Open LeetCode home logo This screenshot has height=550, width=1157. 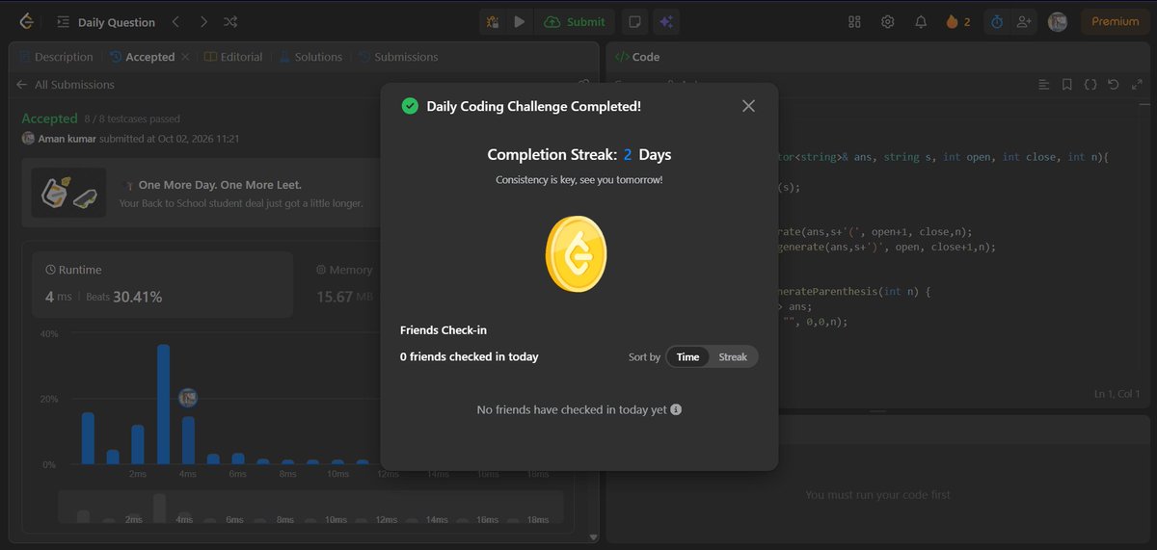[x=26, y=21]
